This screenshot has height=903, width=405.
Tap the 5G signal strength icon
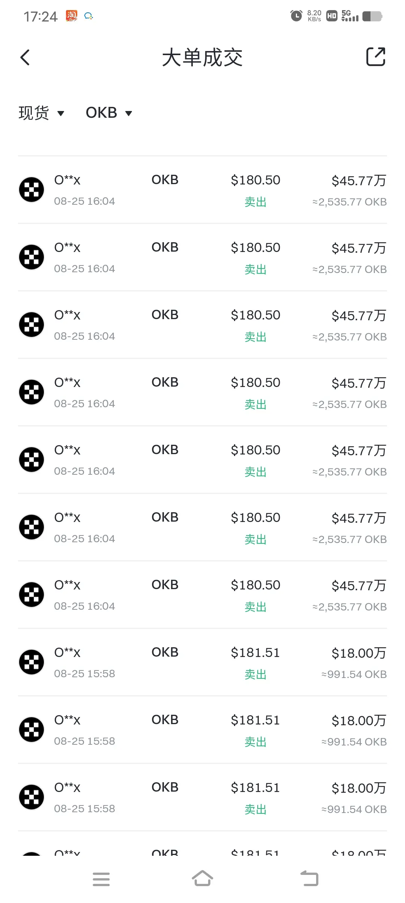[x=350, y=16]
